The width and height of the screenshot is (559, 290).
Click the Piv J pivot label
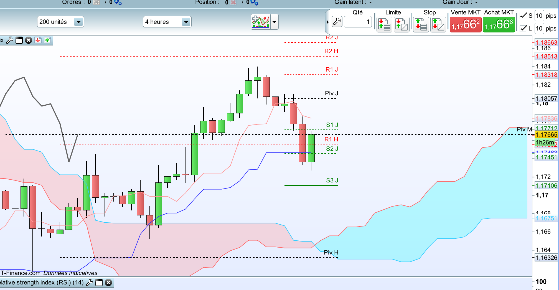(x=332, y=93)
